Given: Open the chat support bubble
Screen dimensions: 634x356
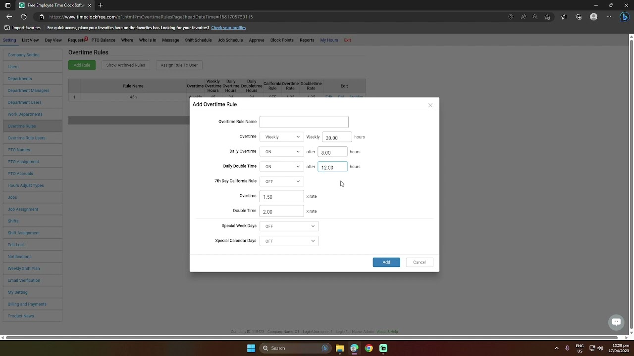Looking at the screenshot, I should click(616, 322).
